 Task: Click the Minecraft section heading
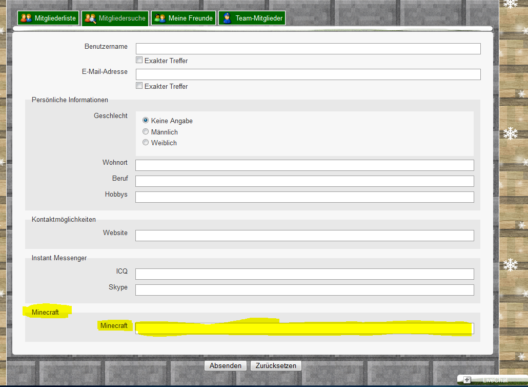click(x=45, y=312)
